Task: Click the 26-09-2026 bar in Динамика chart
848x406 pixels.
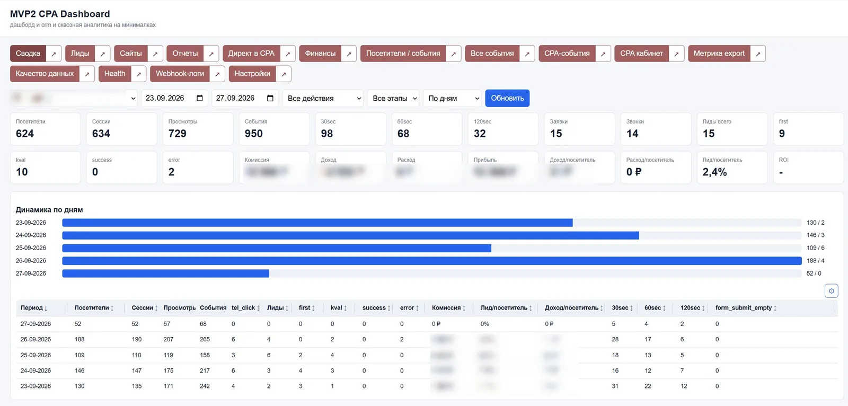Action: click(431, 261)
